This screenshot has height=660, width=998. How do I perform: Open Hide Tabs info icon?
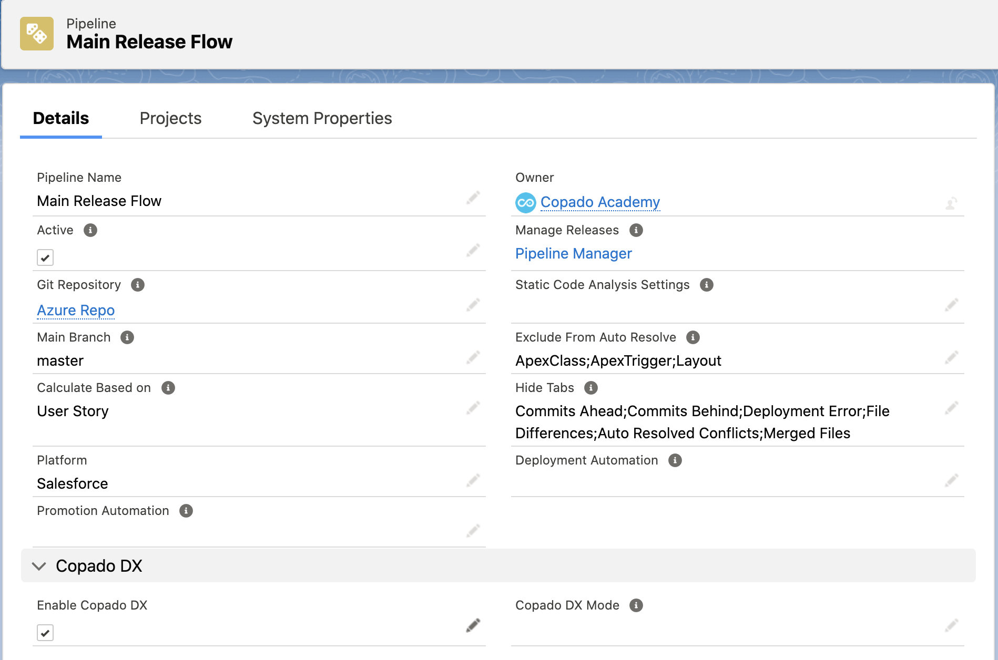click(591, 388)
